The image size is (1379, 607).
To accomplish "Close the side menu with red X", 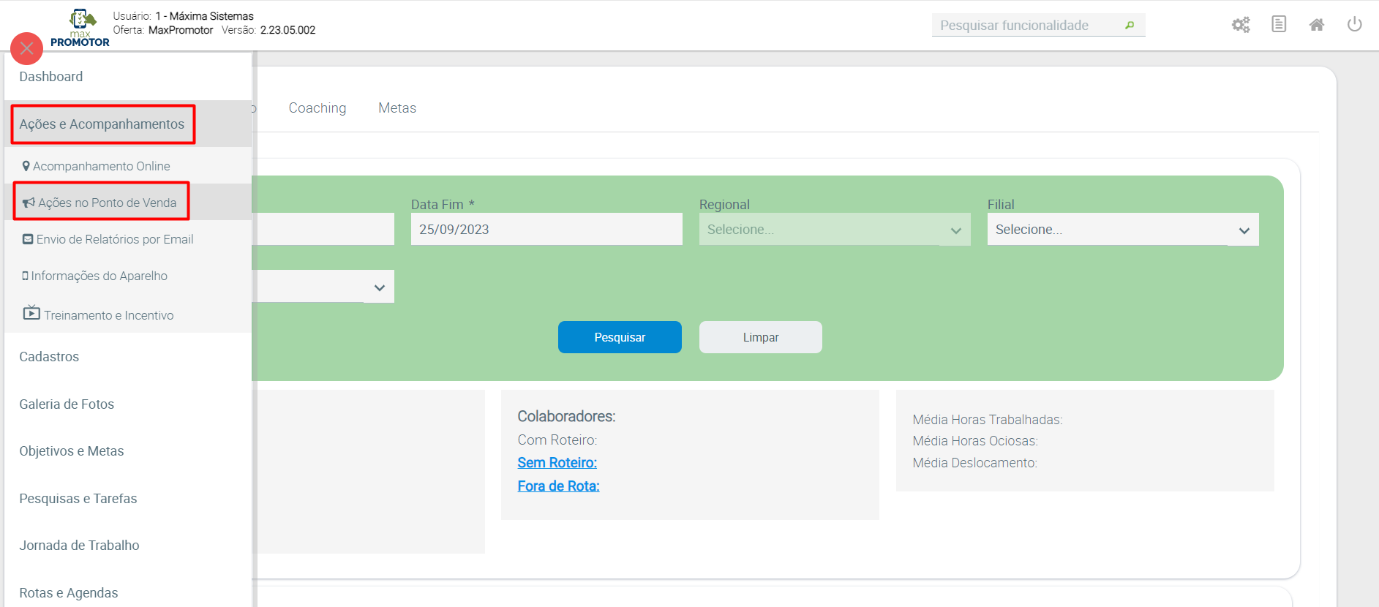I will coord(27,49).
